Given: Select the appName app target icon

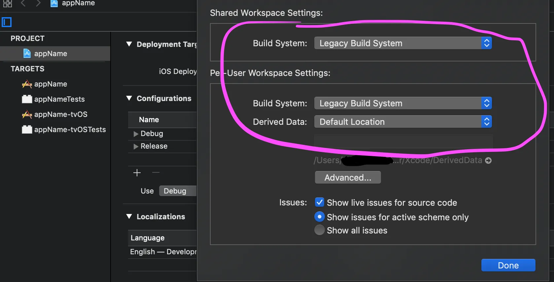Looking at the screenshot, I should (27, 84).
